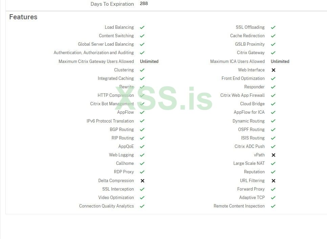Click the checkmark beside Citrix Gateway
The width and height of the screenshot is (327, 239).
point(273,53)
